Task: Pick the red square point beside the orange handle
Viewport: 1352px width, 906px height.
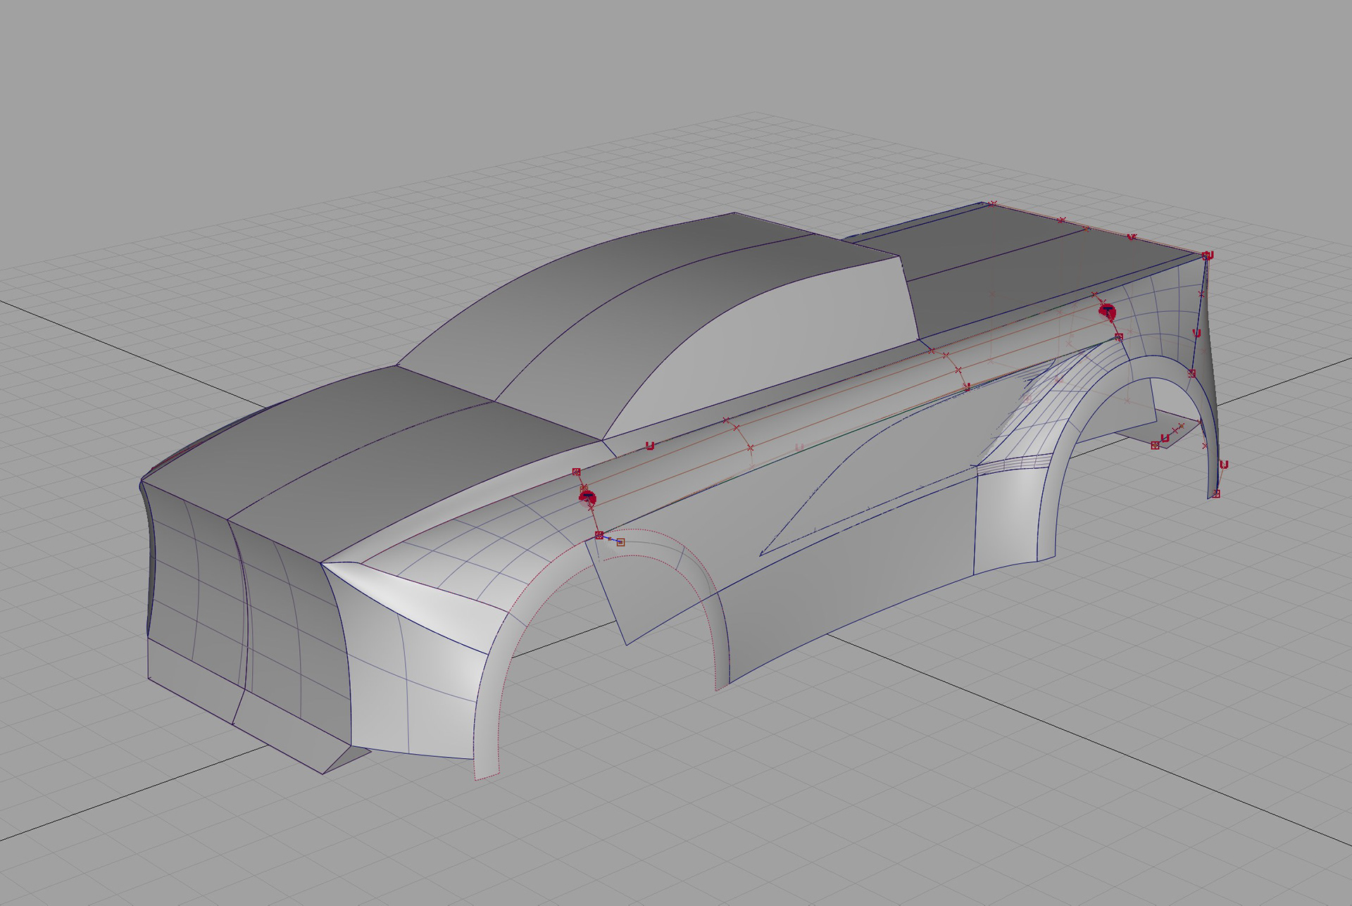Action: pos(599,536)
